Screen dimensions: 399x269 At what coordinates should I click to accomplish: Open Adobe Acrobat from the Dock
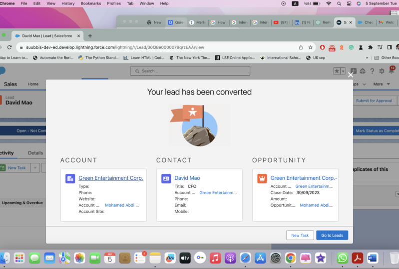pos(357,258)
